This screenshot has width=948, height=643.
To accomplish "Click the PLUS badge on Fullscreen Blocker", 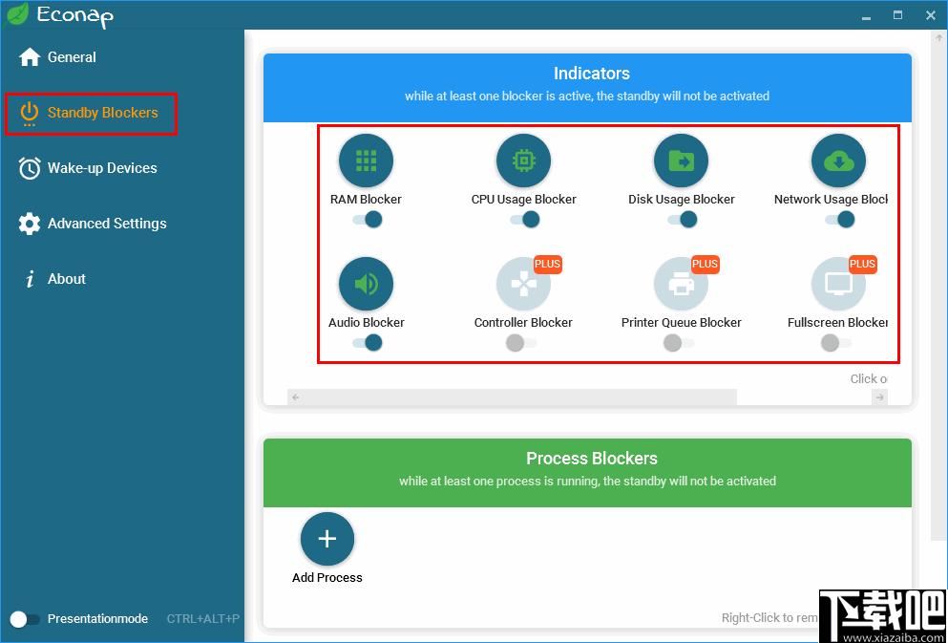I will coord(863,265).
